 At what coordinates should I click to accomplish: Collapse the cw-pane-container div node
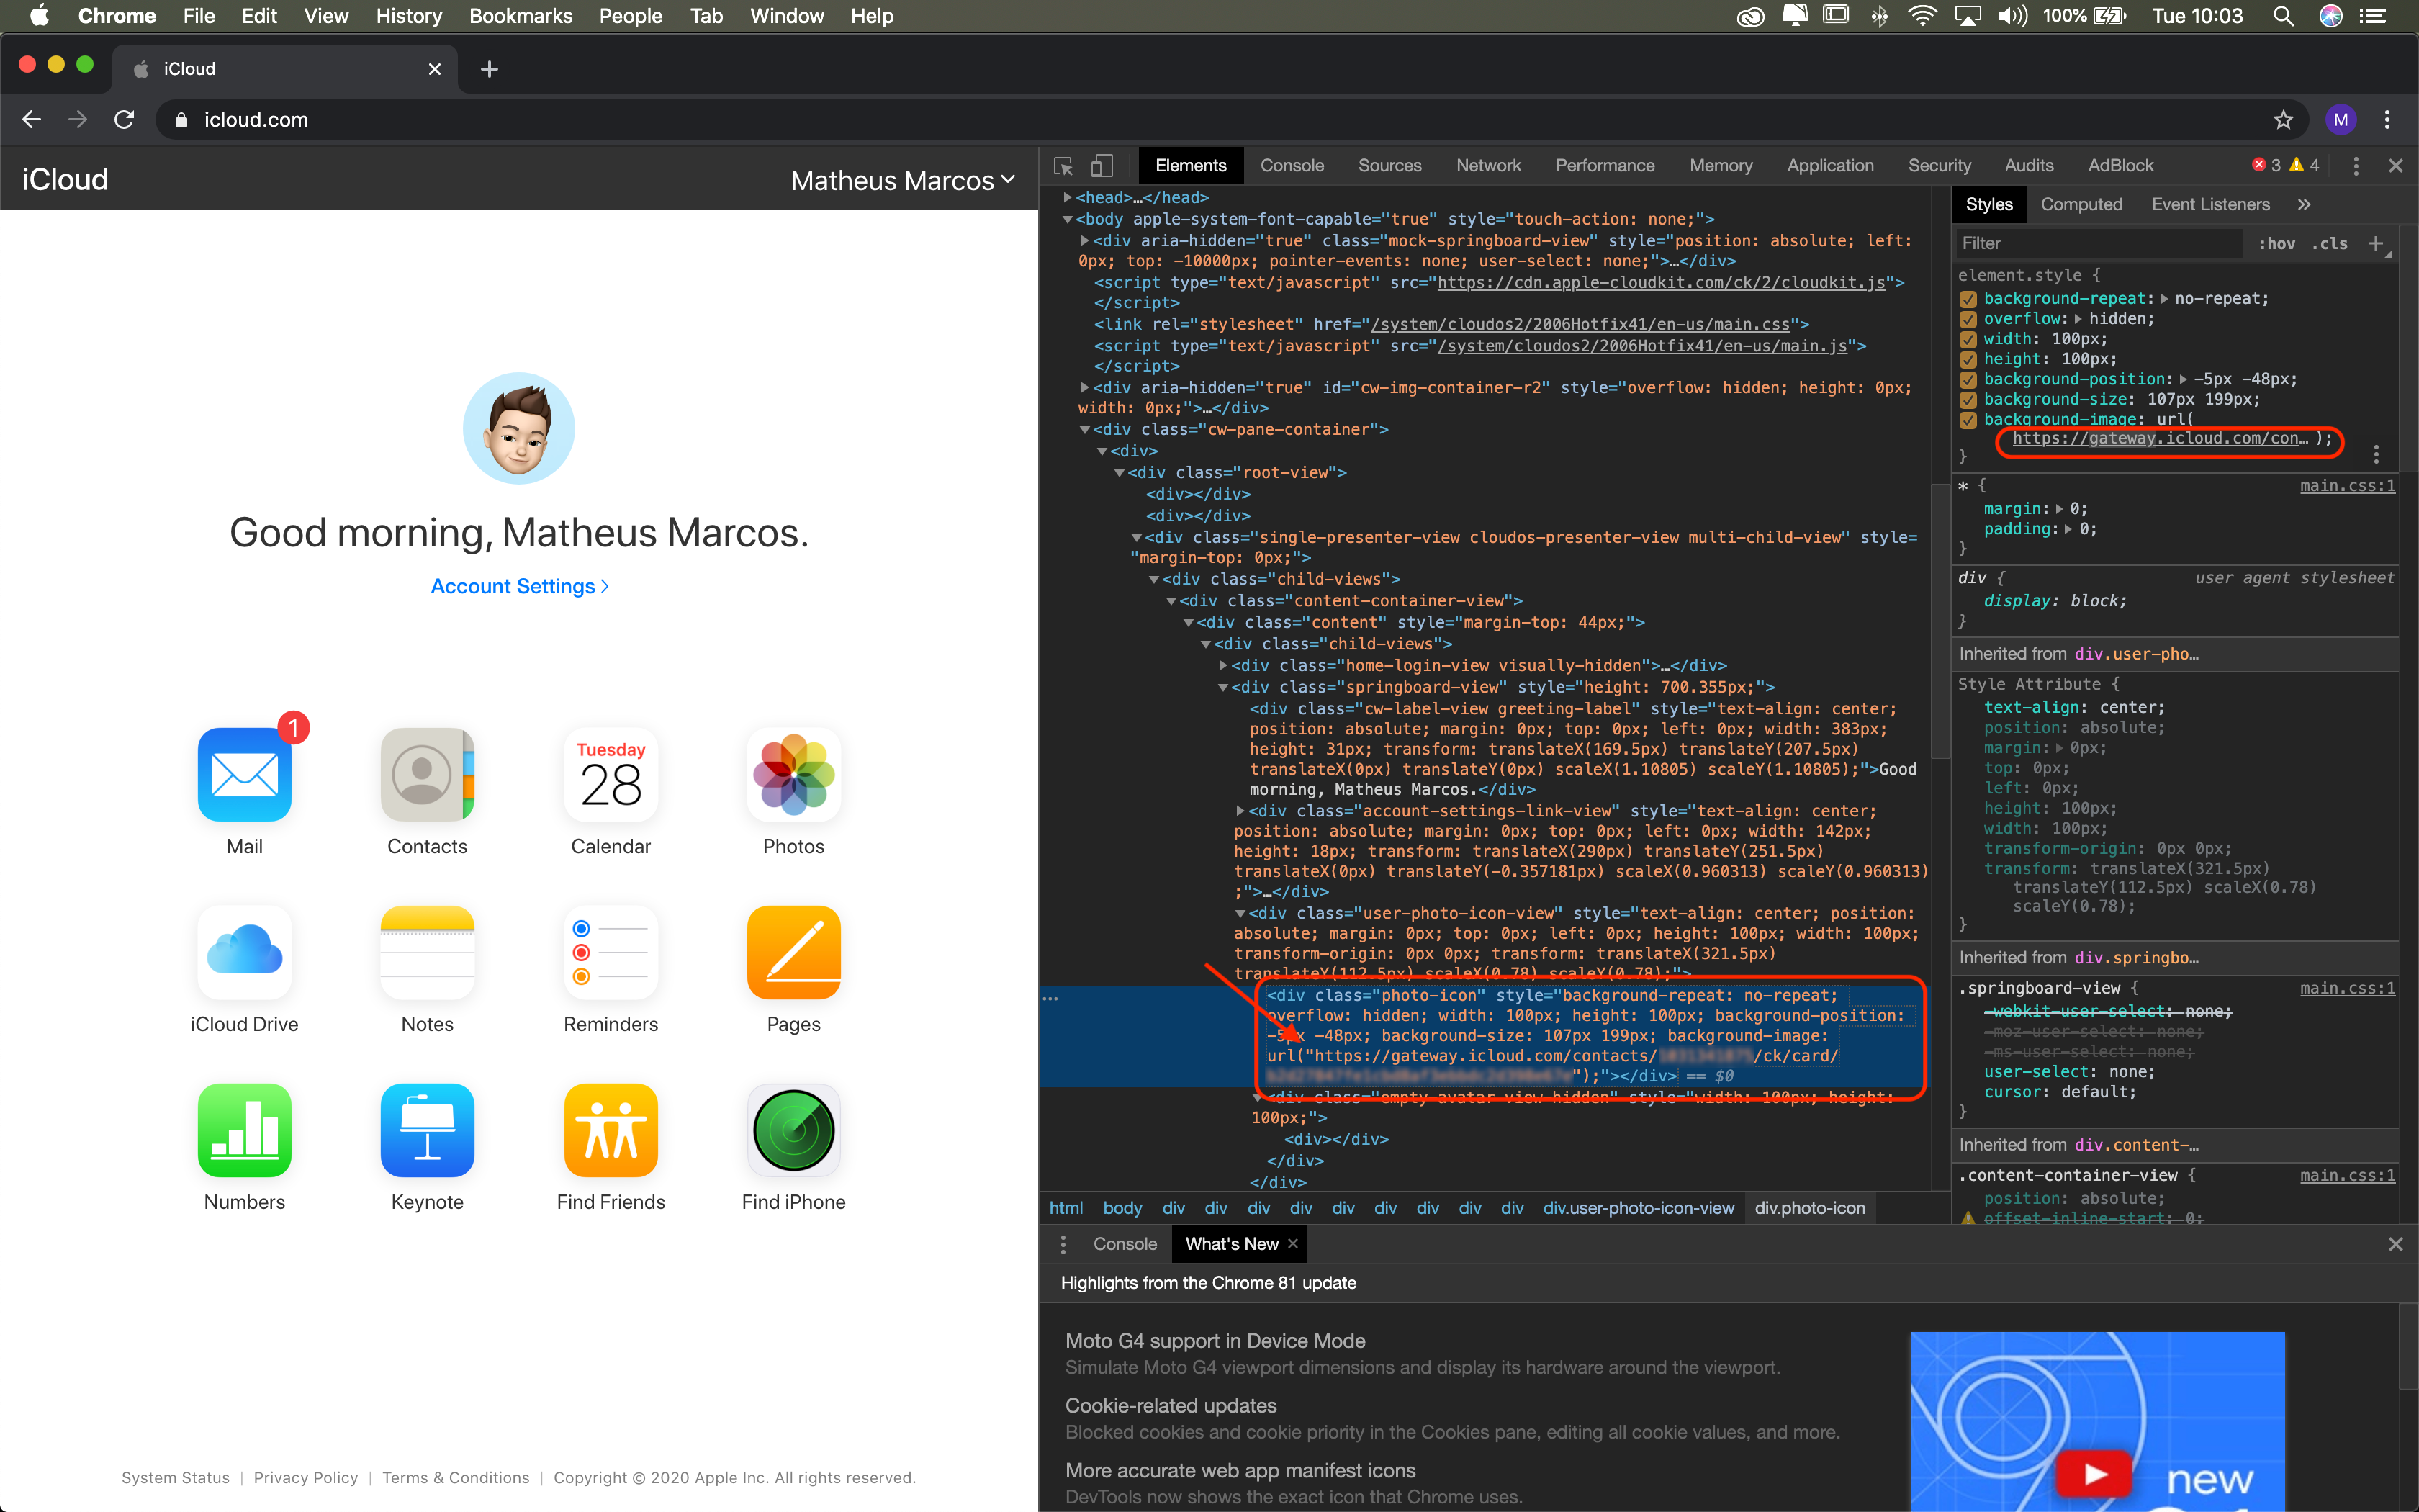[x=1084, y=430]
